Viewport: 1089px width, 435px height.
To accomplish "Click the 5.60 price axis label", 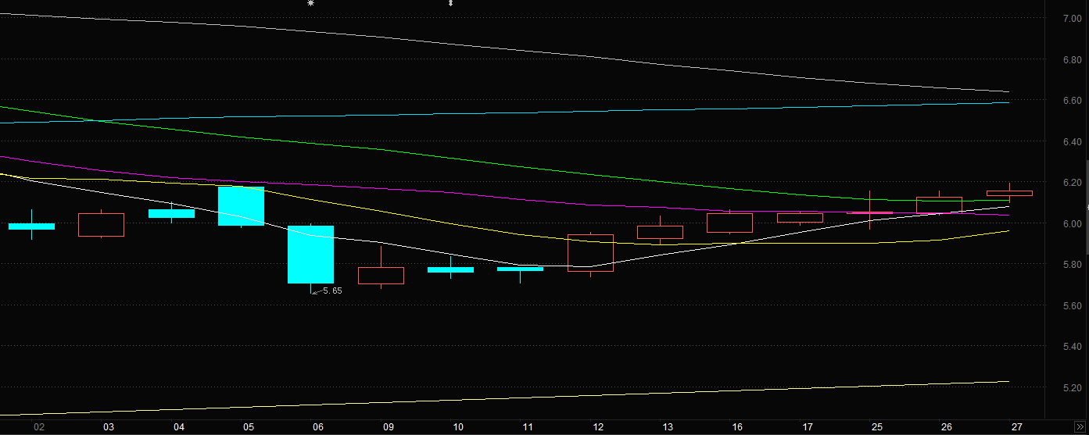I will (1071, 305).
